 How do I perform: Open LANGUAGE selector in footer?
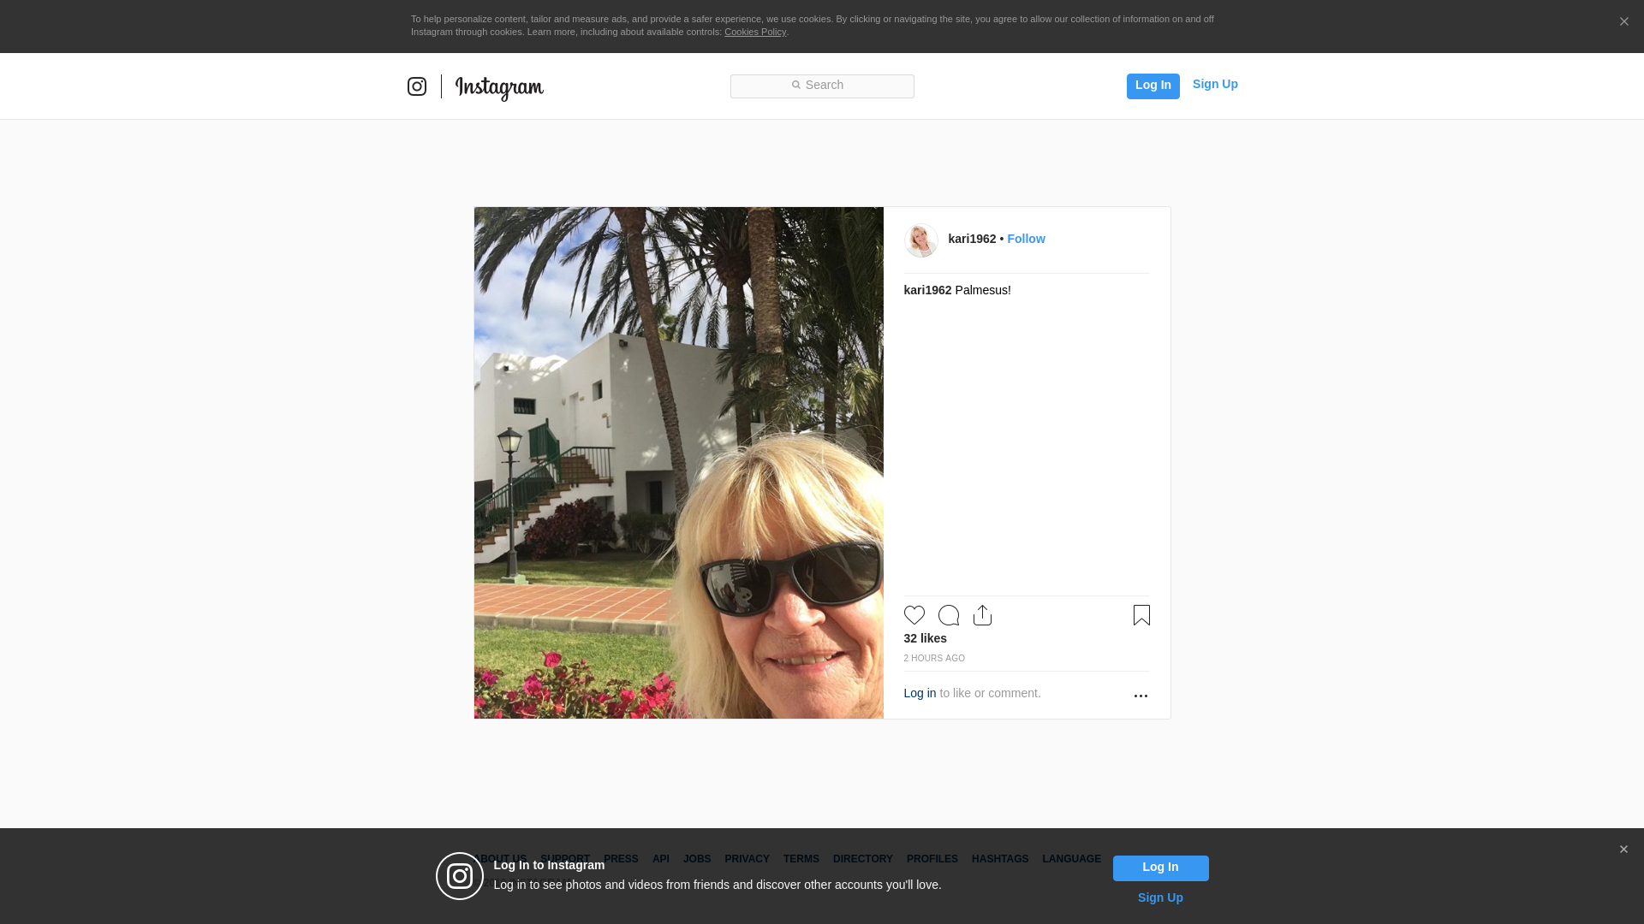[x=1071, y=859]
